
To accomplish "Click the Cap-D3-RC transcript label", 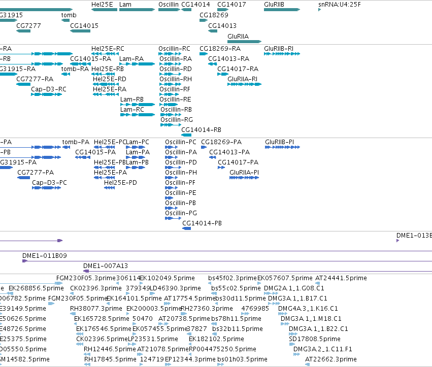I will click(x=49, y=89).
